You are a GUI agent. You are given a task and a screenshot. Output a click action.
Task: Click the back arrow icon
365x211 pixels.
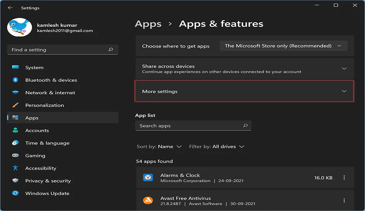coord(10,8)
